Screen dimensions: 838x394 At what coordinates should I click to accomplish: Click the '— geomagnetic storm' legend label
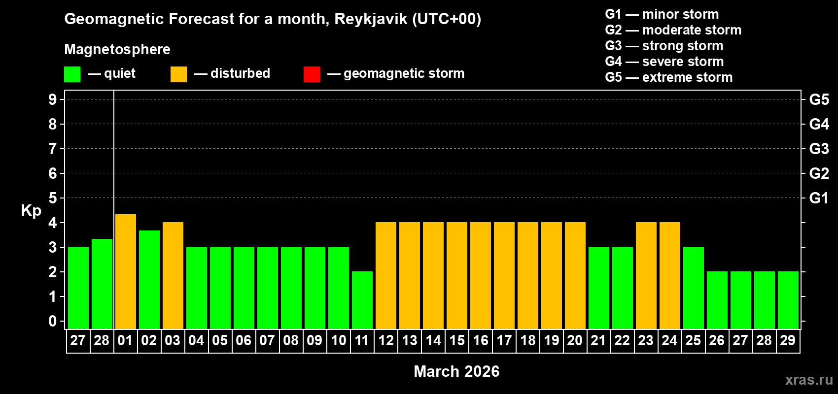pos(396,74)
